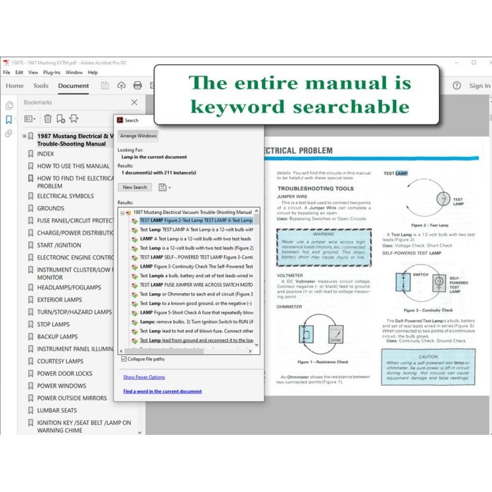This screenshot has width=492, height=492.
Task: Click the Sign In button
Action: click(x=479, y=86)
